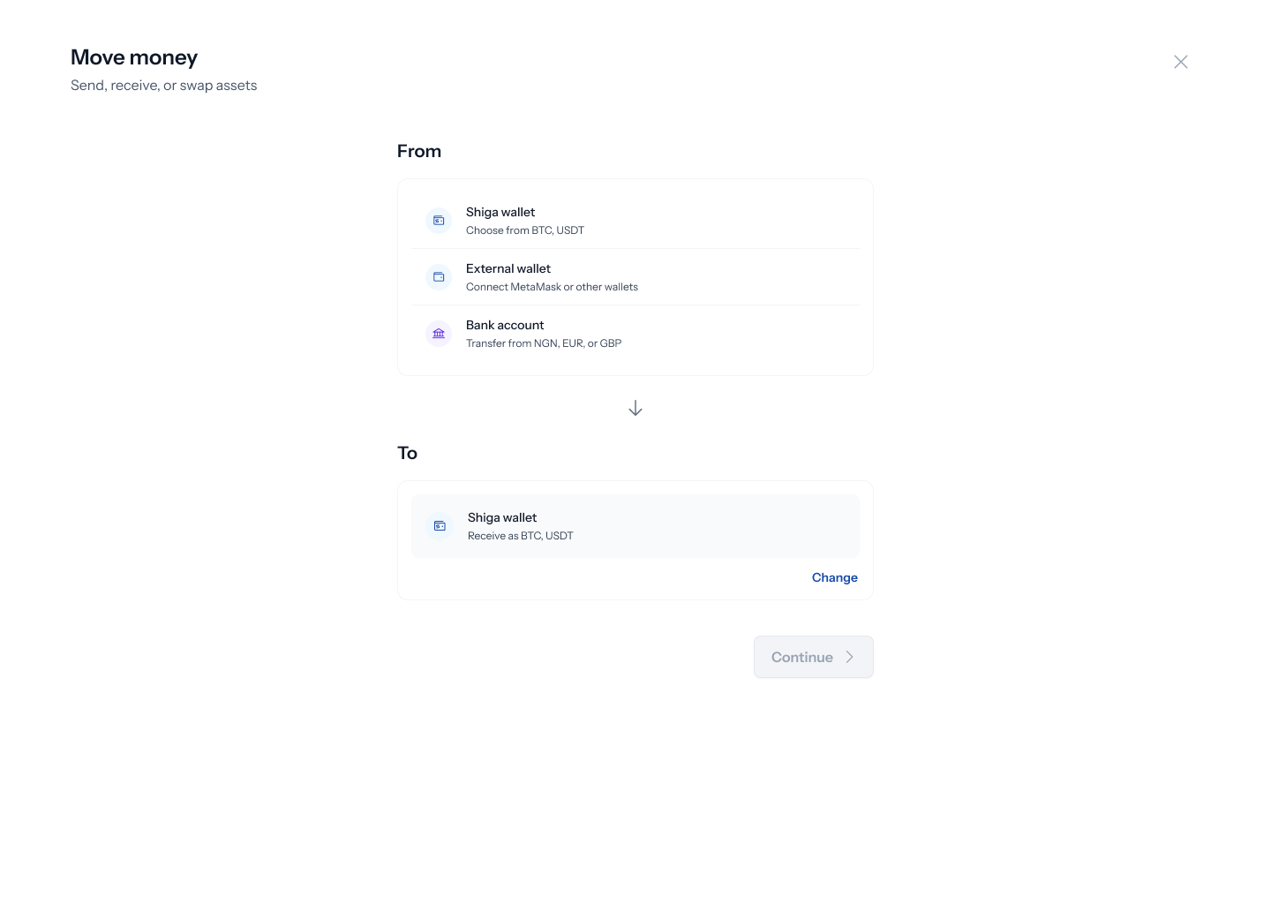Click the Change link for destination
The image size is (1271, 904).
(835, 577)
